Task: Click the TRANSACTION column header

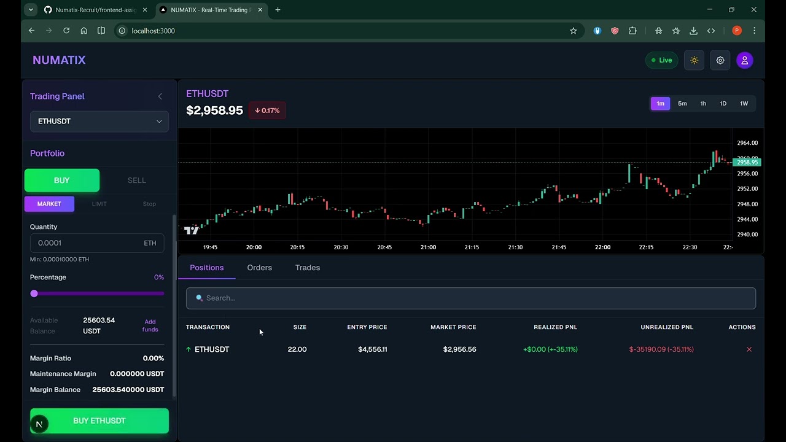Action: tap(208, 327)
